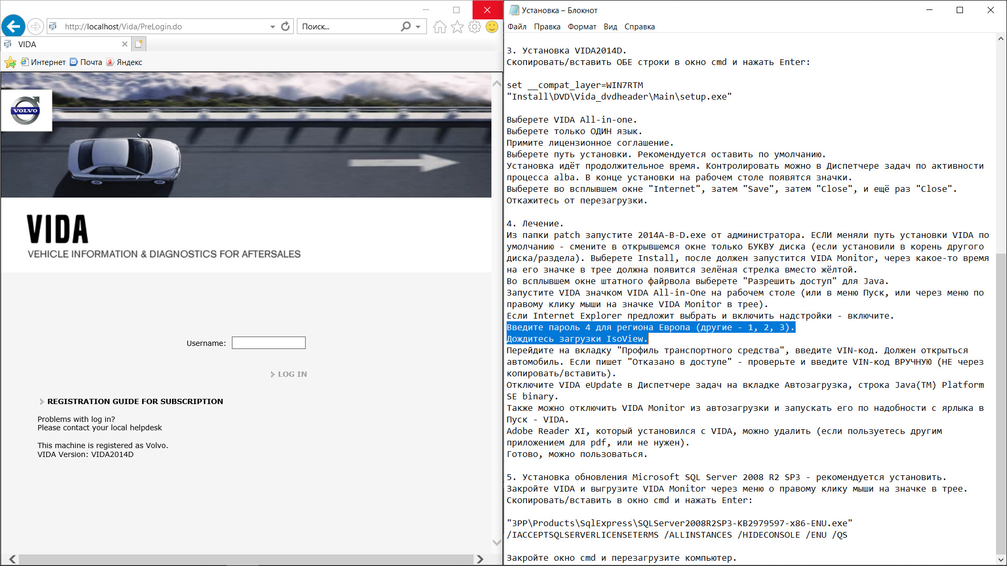Click the browser Back arrow button
The width and height of the screenshot is (1007, 566).
click(x=14, y=26)
